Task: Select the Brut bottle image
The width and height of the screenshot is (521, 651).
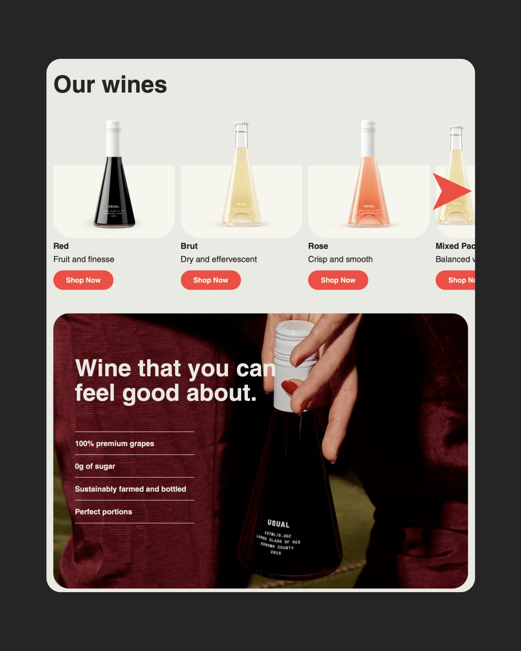Action: pos(241,174)
